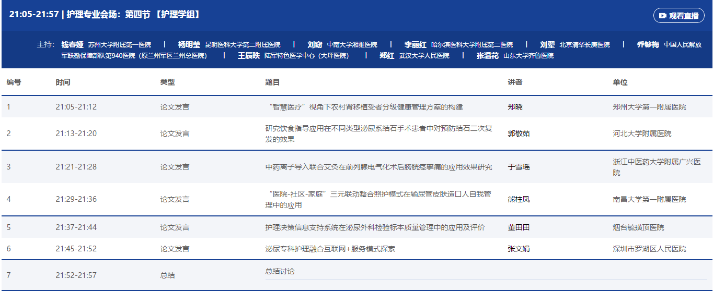Click the 单位 column header
Viewport: 713px width, 291px height.
[620, 82]
